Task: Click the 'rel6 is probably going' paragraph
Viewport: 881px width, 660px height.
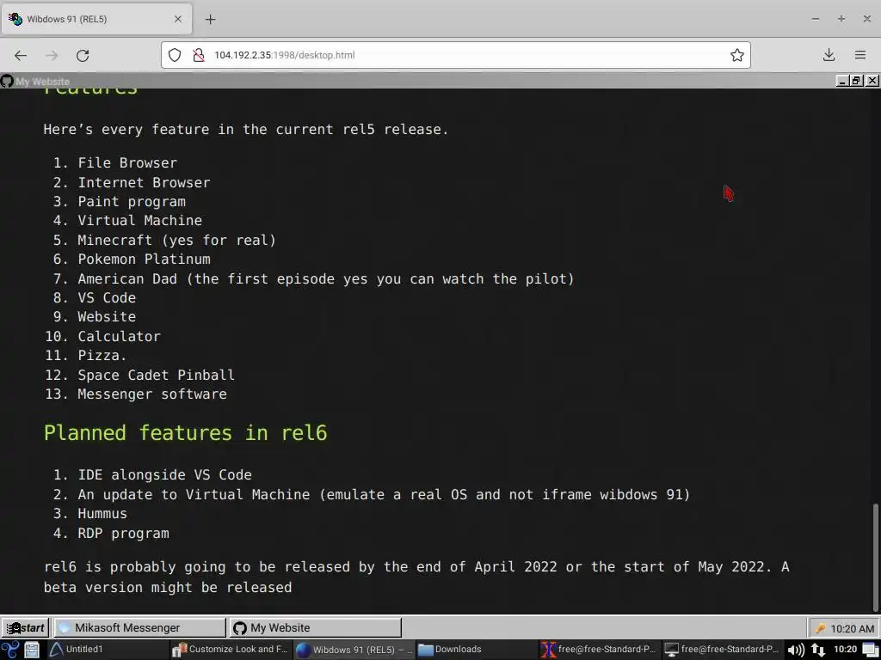Action: (x=416, y=577)
